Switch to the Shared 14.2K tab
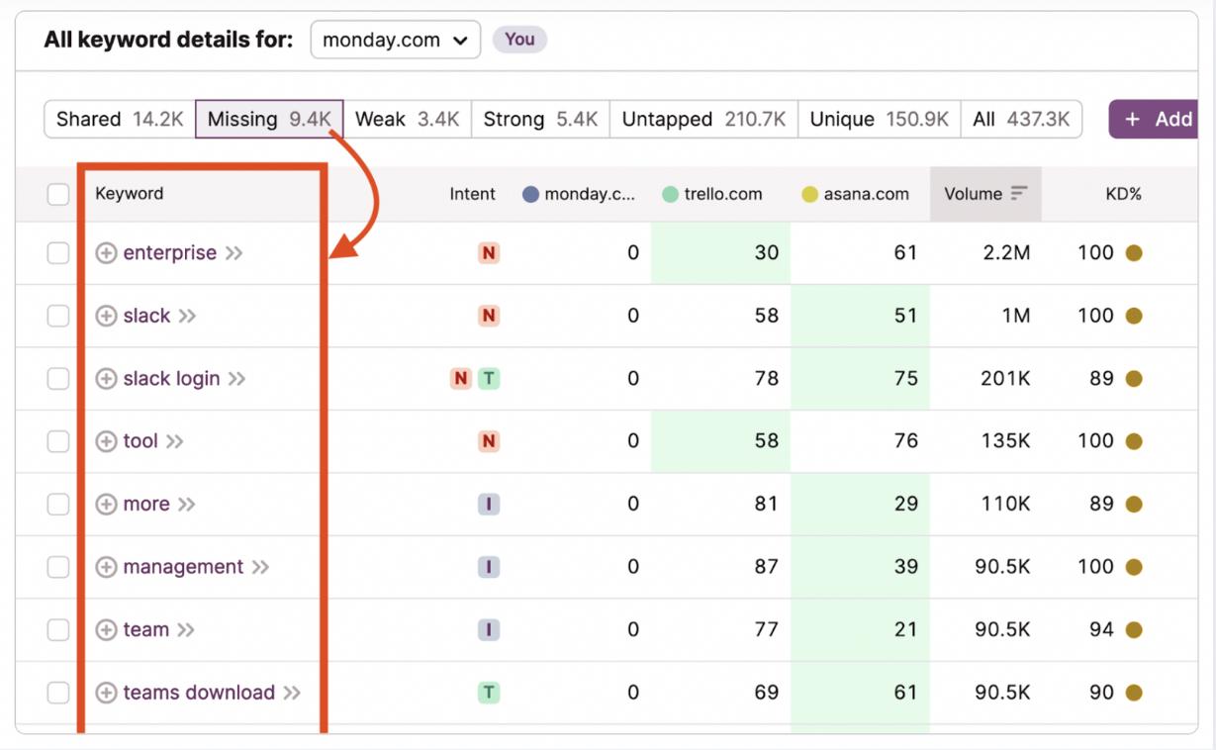 pos(120,120)
